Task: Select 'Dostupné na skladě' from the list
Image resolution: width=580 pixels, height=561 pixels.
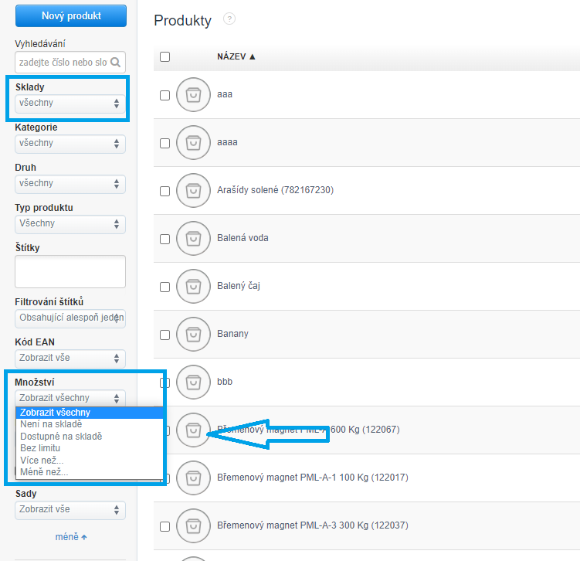Action: pyautogui.click(x=61, y=436)
